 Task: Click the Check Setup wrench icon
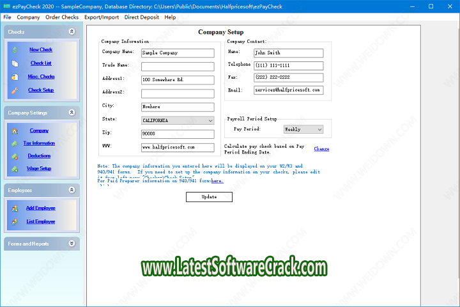(15, 90)
